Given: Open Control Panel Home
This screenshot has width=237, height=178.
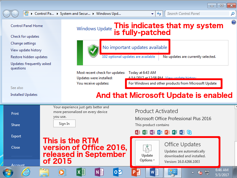Looking at the screenshot, I should click(27, 26).
